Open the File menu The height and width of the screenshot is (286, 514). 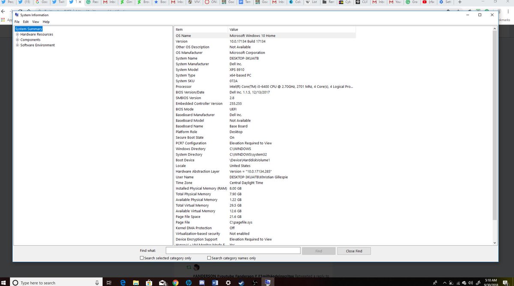pos(17,22)
